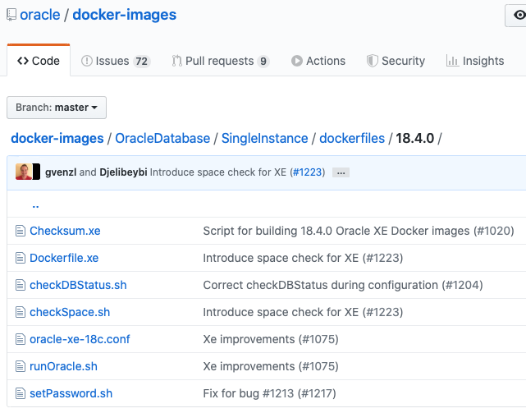526x413 pixels.
Task: Click the file icon beside runOracle.sh
Action: (21, 367)
